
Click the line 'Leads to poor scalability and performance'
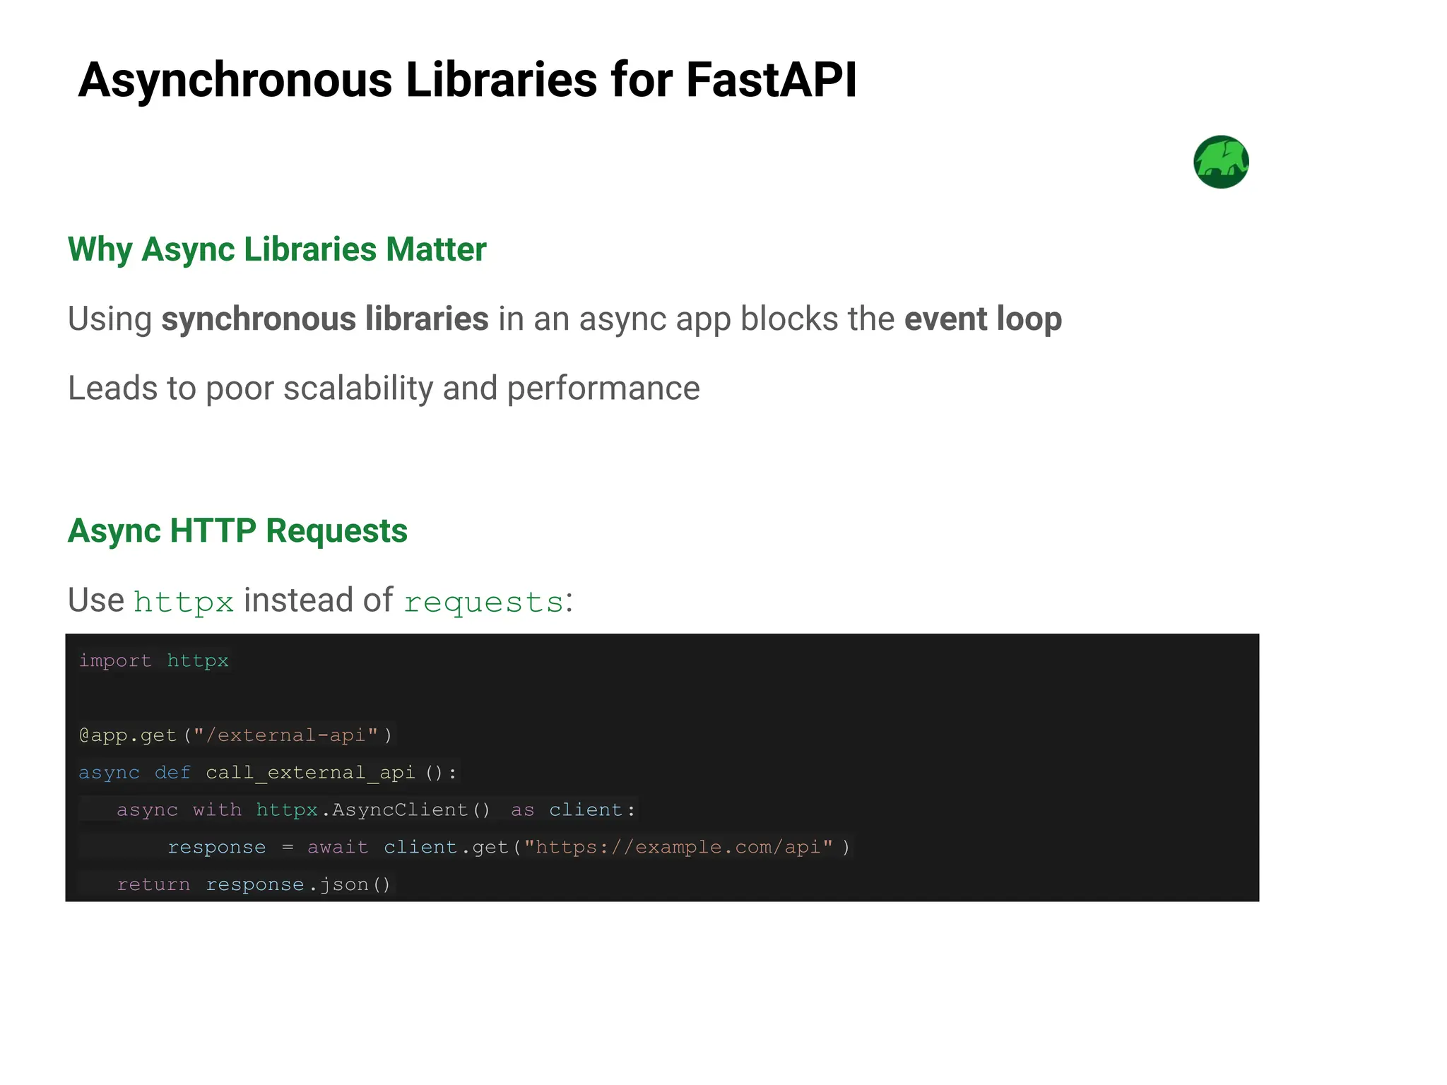click(384, 389)
